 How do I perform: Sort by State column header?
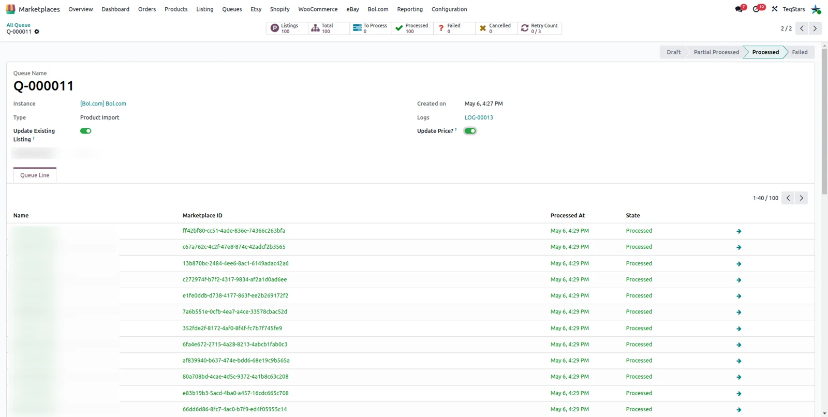point(633,216)
